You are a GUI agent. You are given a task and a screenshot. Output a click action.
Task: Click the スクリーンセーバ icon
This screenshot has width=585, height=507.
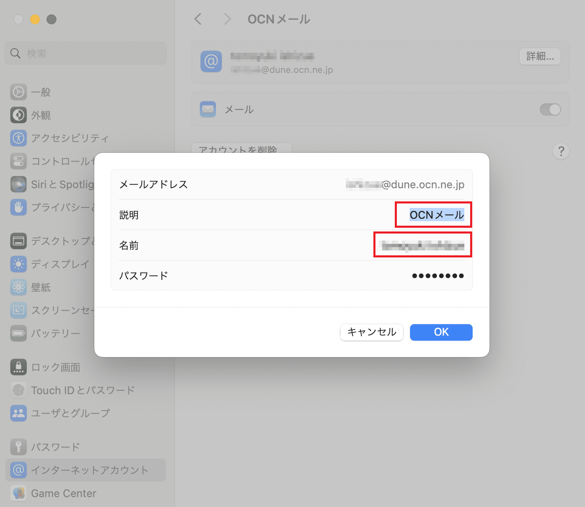[x=19, y=310]
